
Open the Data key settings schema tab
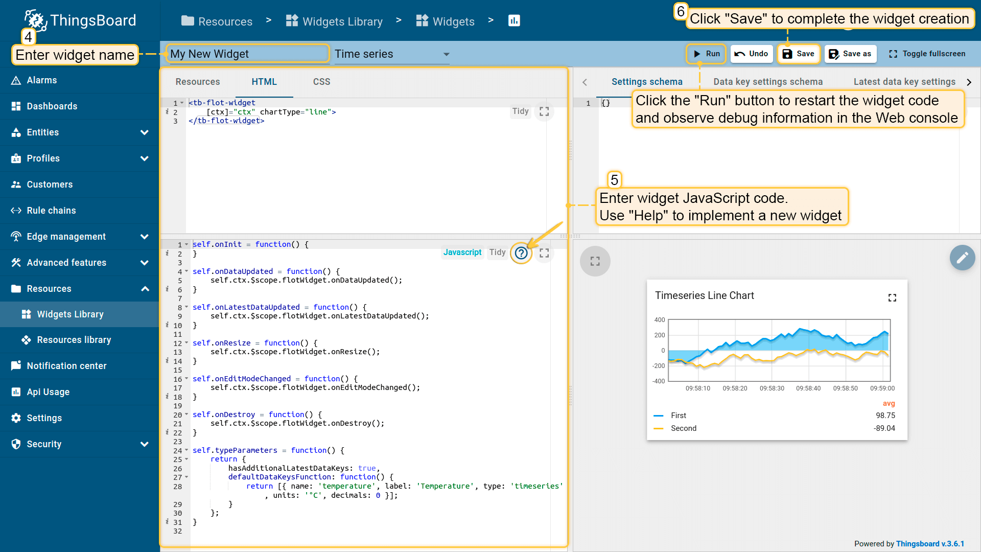click(767, 82)
